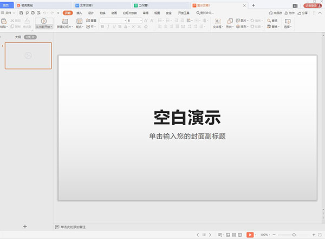
Task: Click the plus icon to add slide
Action: (25, 226)
